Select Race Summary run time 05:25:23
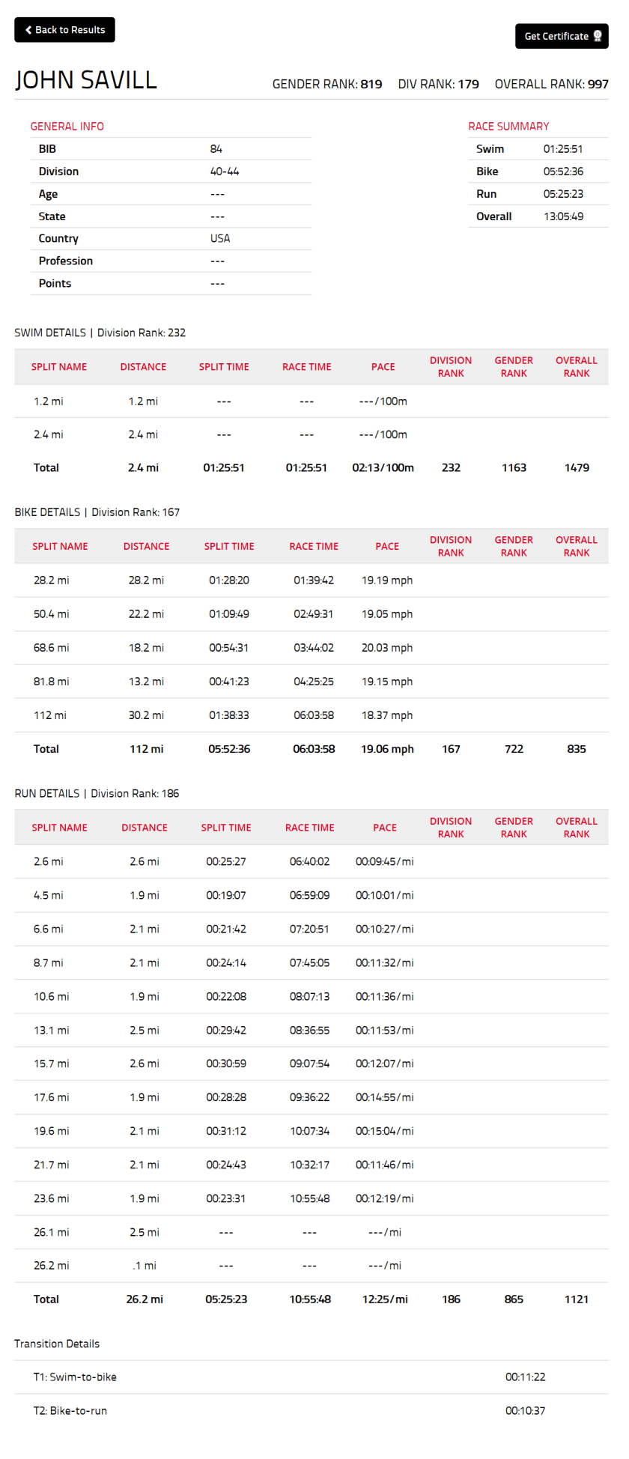The width and height of the screenshot is (629, 1459). click(563, 194)
